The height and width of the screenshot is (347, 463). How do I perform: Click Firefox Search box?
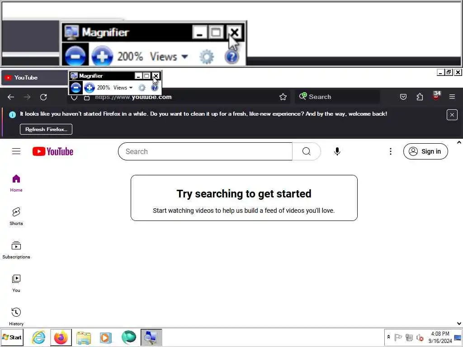click(337, 97)
